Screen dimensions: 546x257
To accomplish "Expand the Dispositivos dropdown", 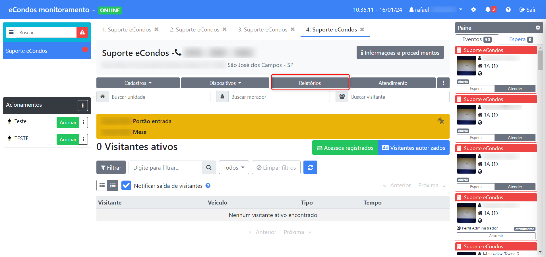I will (x=225, y=83).
